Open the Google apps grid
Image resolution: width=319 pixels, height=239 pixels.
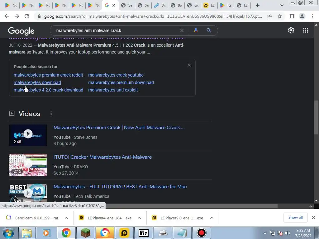point(305,30)
